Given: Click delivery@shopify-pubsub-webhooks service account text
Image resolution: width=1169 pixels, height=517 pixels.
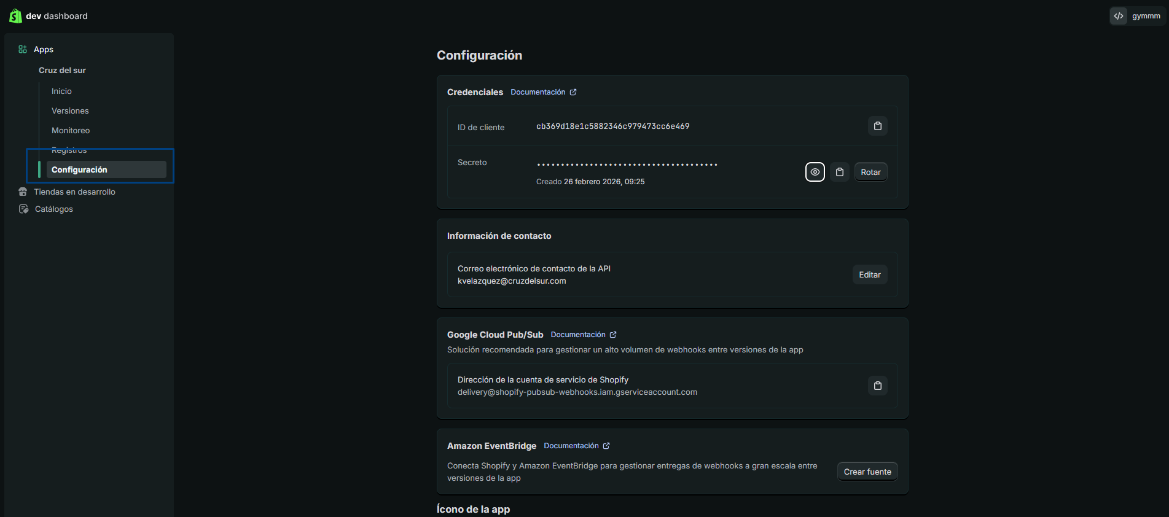Looking at the screenshot, I should point(577,392).
